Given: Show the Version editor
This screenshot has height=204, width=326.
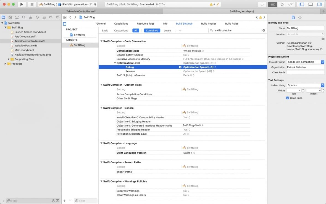Looking at the screenshot, I should 290,4.
